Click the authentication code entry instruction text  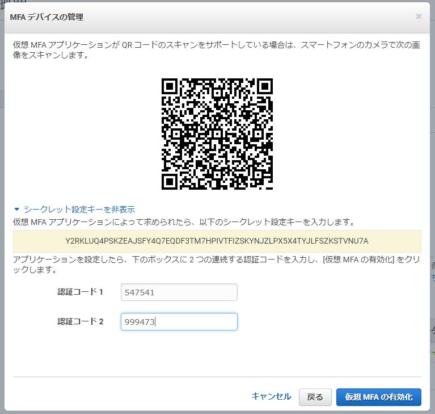[217, 265]
